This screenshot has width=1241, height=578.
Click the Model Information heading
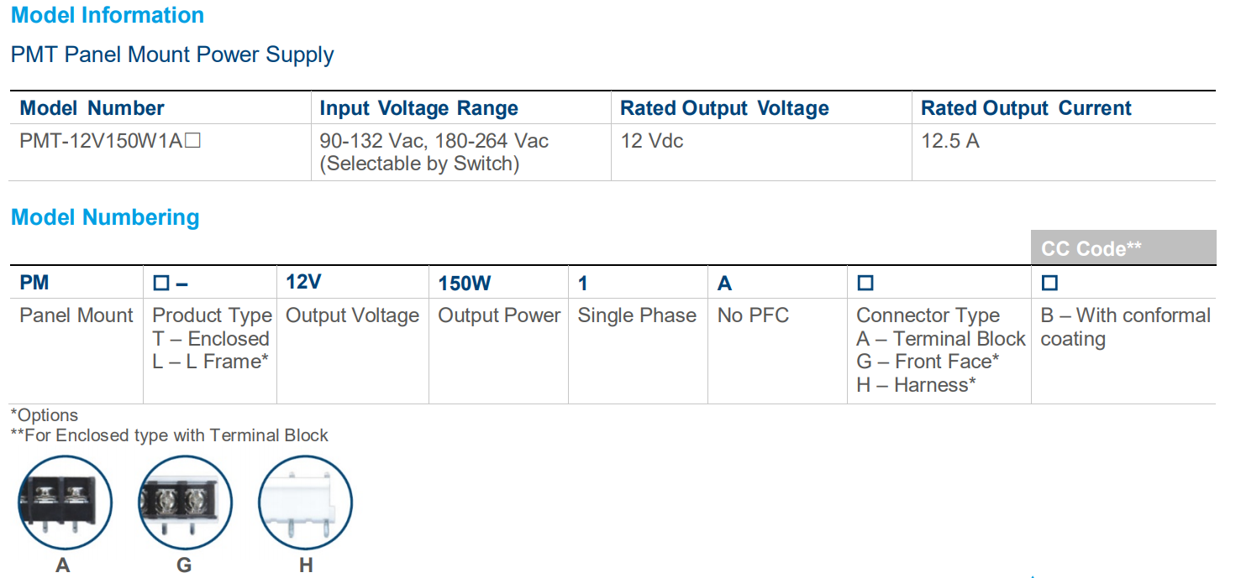point(108,15)
